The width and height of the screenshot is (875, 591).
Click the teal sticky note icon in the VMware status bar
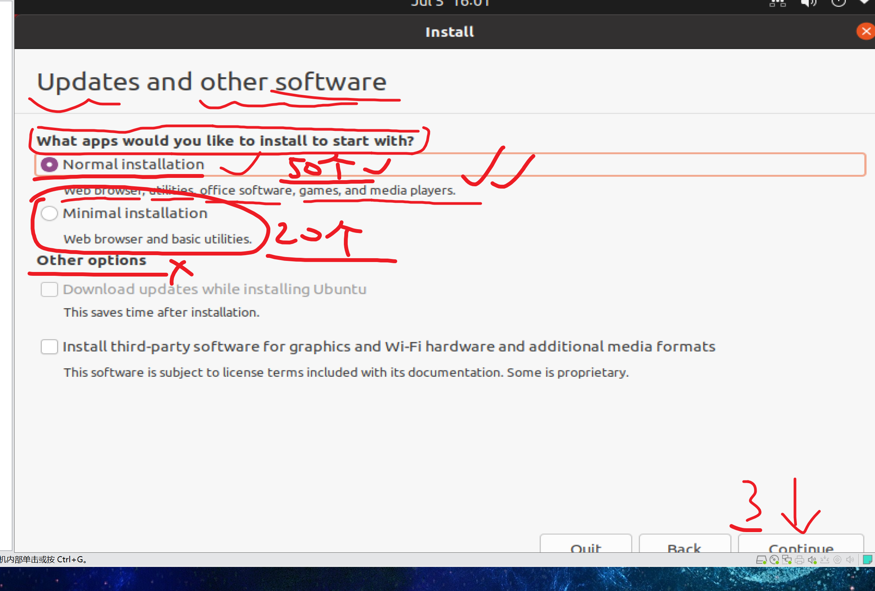(867, 560)
